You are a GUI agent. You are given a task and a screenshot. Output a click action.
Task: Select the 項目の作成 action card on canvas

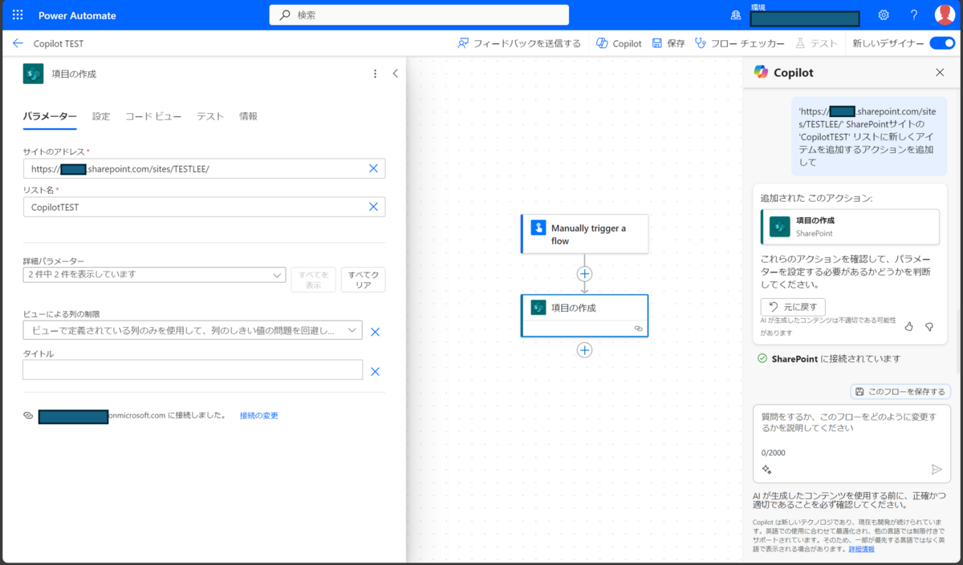[x=584, y=315]
